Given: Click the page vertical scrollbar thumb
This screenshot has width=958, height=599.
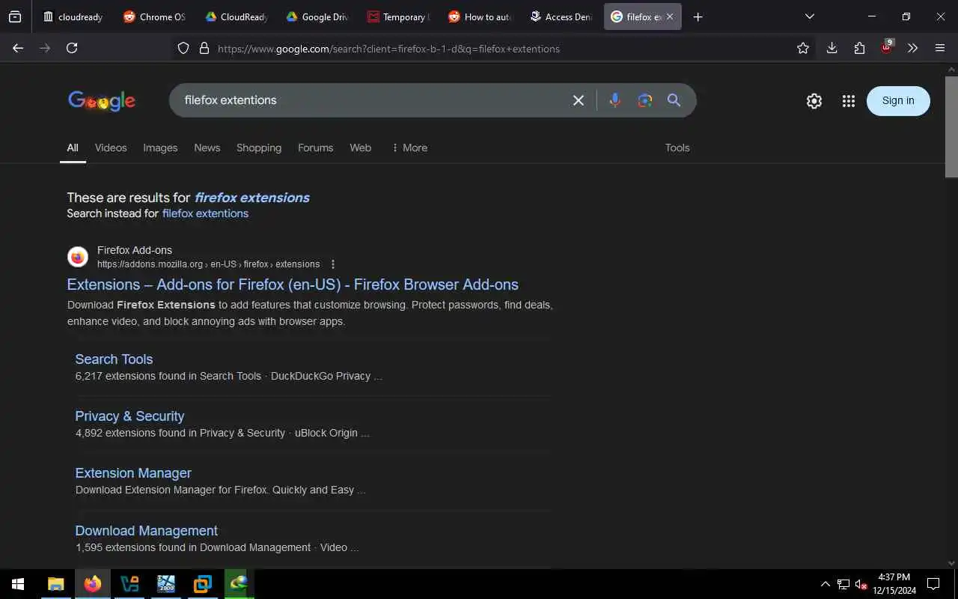Looking at the screenshot, I should click(x=952, y=126).
